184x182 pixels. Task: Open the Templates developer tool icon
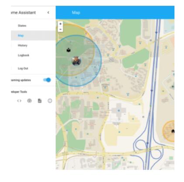tap(40, 101)
